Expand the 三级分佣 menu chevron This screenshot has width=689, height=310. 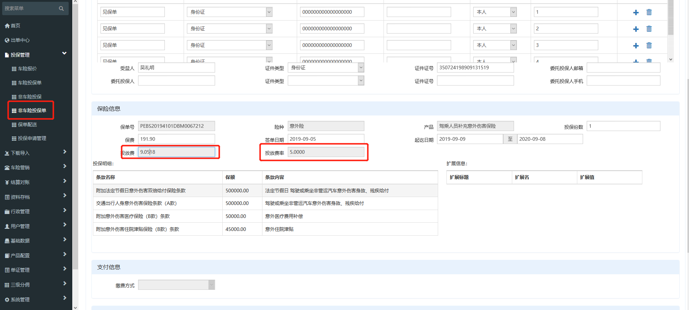tap(65, 284)
